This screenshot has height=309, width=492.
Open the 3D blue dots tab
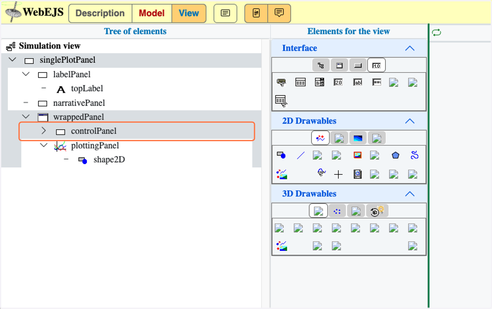[x=337, y=211]
